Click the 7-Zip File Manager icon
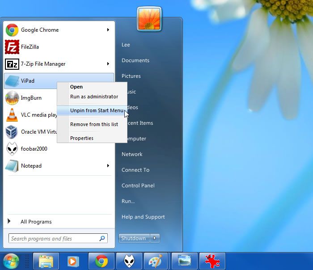 coord(12,64)
